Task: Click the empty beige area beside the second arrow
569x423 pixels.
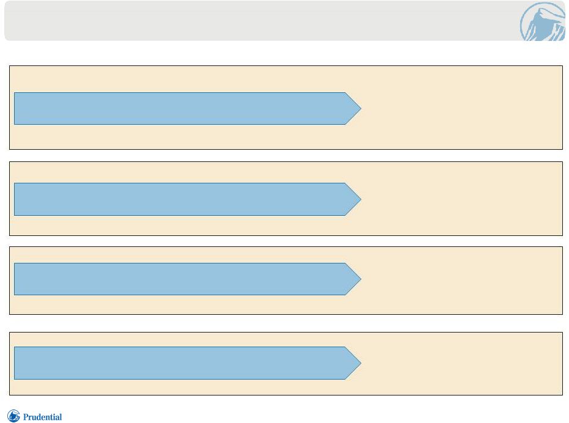Action: (x=462, y=199)
